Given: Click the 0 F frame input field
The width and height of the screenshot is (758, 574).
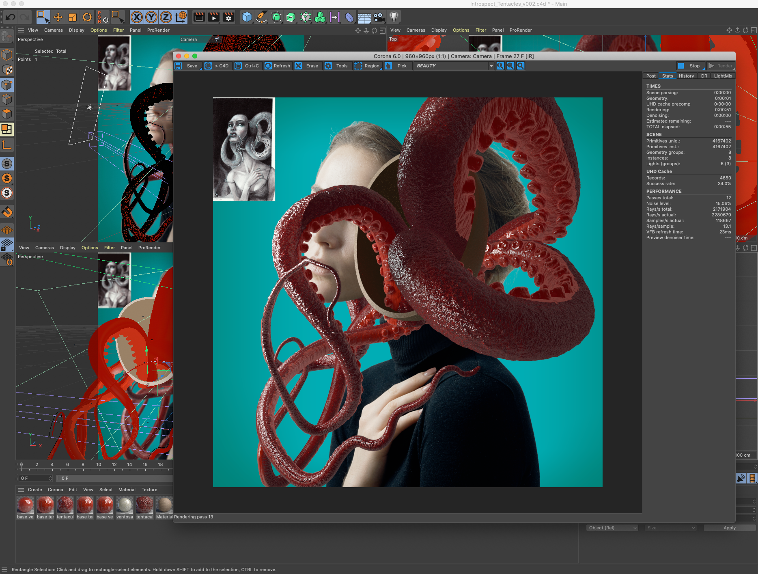Looking at the screenshot, I should point(36,478).
